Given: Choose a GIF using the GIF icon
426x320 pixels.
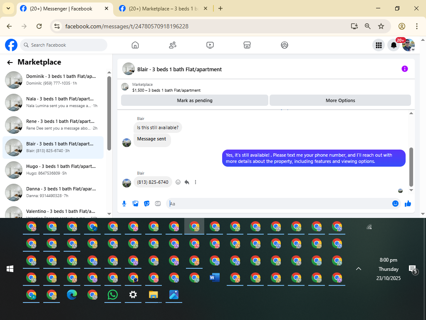Looking at the screenshot, I should pyautogui.click(x=158, y=203).
